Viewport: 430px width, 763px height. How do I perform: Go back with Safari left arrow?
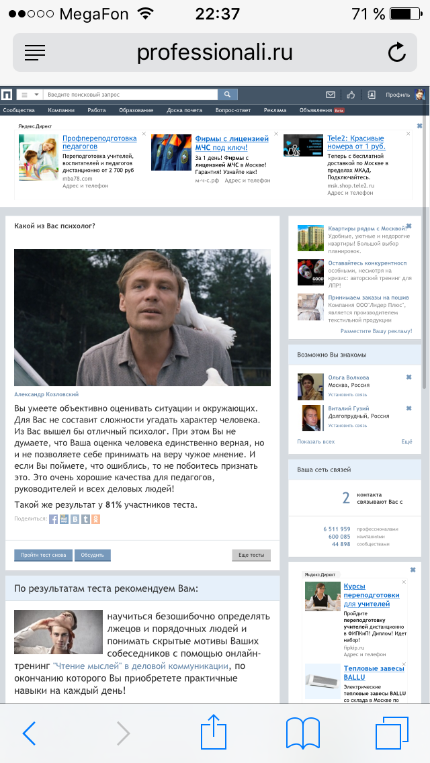point(29,733)
